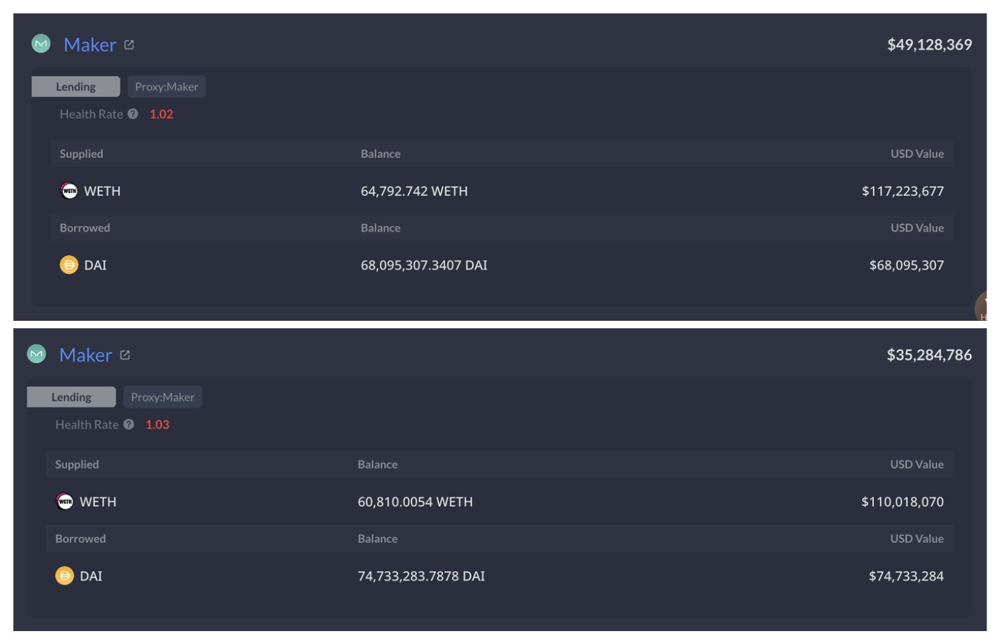Open the external link icon in the $35,284,786 panel
Image resolution: width=999 pixels, height=643 pixels.
click(125, 355)
